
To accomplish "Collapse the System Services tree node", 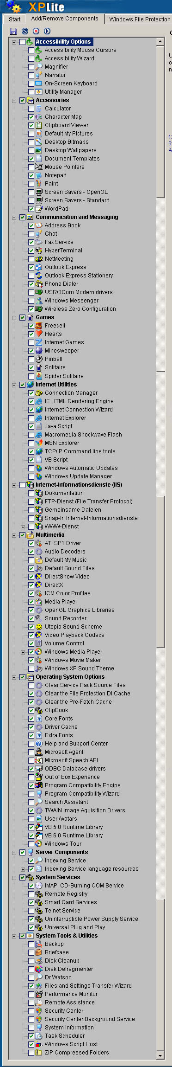I will point(14,877).
